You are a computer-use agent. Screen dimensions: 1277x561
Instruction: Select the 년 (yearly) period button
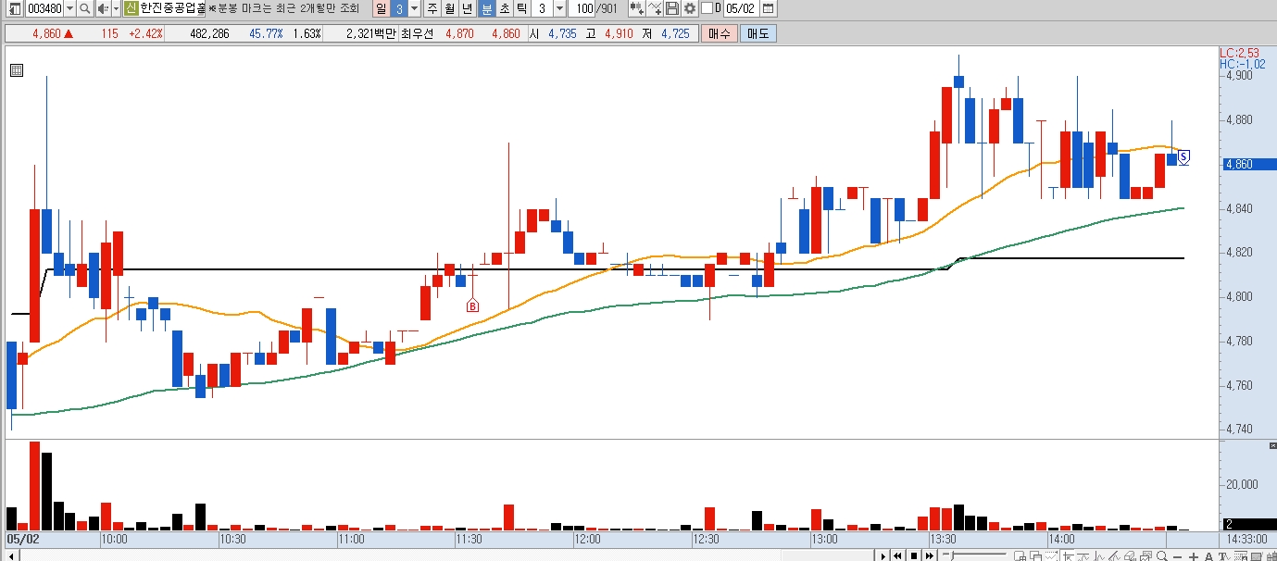[x=468, y=8]
